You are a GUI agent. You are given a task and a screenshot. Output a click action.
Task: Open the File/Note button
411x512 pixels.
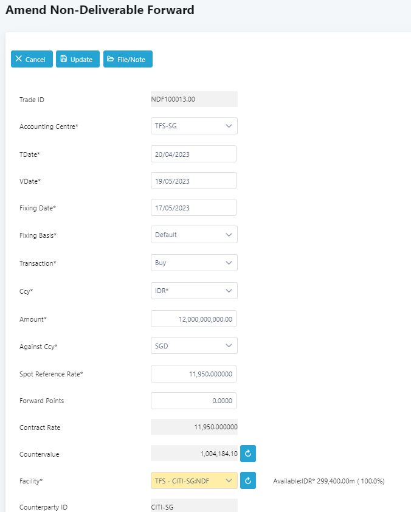point(128,59)
